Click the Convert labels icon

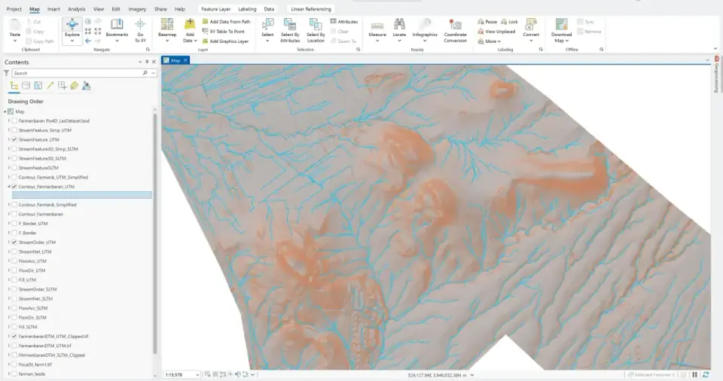pos(531,24)
